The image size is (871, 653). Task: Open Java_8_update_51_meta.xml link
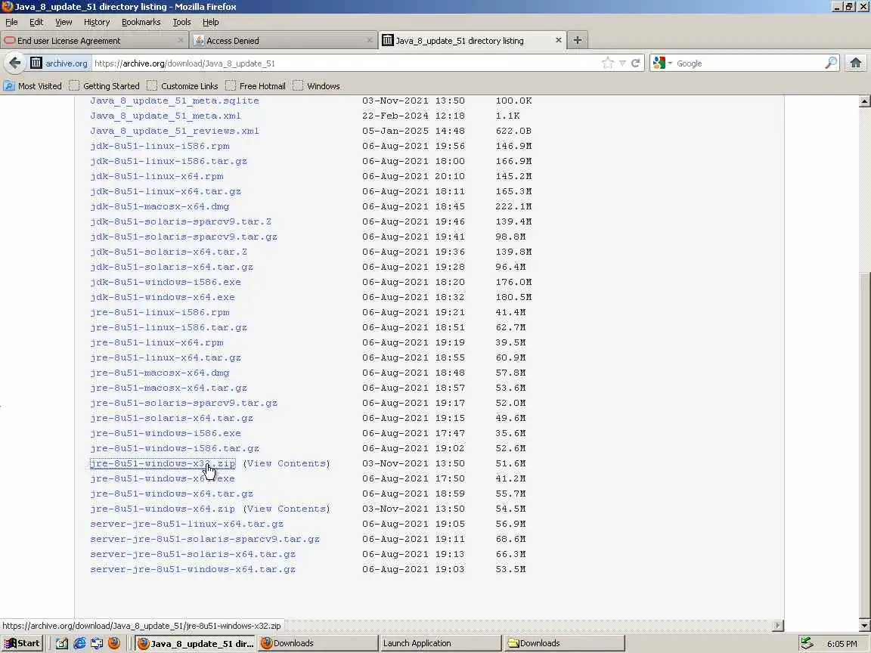tap(166, 116)
